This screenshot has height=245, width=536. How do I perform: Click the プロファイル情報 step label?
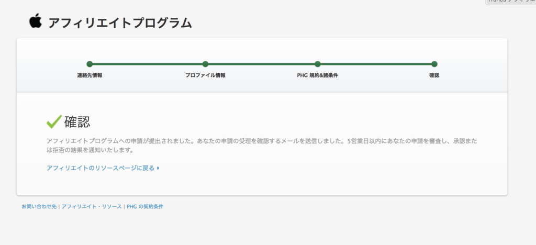pyautogui.click(x=205, y=75)
